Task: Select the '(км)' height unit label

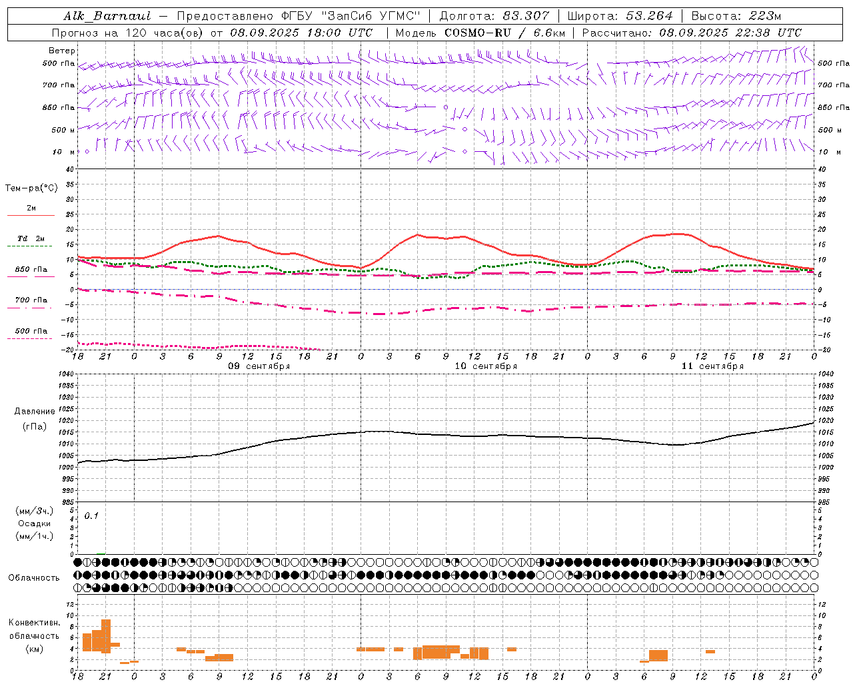Action: 35,649
